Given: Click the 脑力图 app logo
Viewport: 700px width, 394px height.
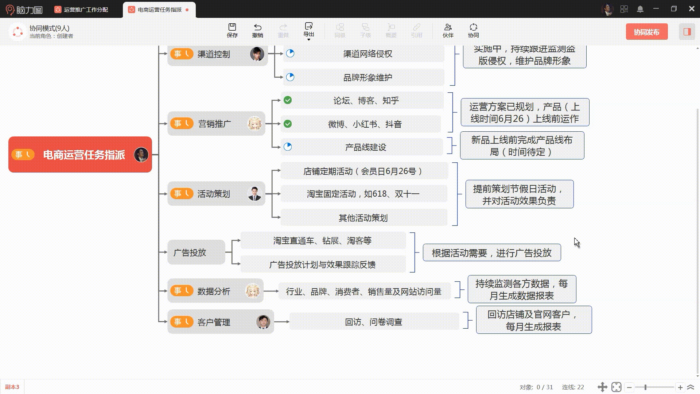Looking at the screenshot, I should coord(24,9).
